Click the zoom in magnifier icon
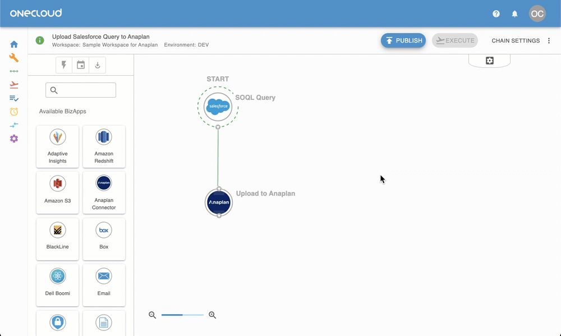The image size is (561, 336). 213,315
